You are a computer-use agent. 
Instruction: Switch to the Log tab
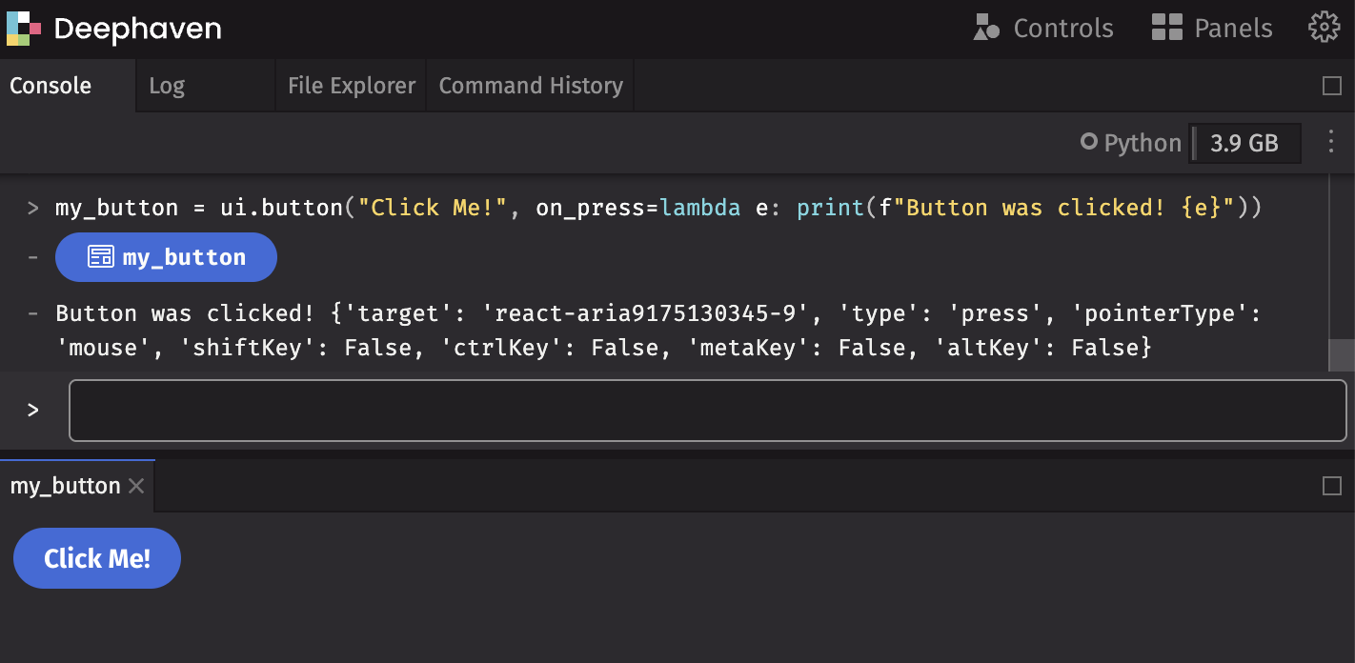tap(167, 86)
